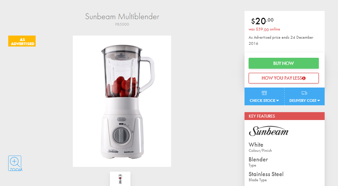
Task: Click the Delivery Cost dropdown arrow
Action: pyautogui.click(x=318, y=101)
